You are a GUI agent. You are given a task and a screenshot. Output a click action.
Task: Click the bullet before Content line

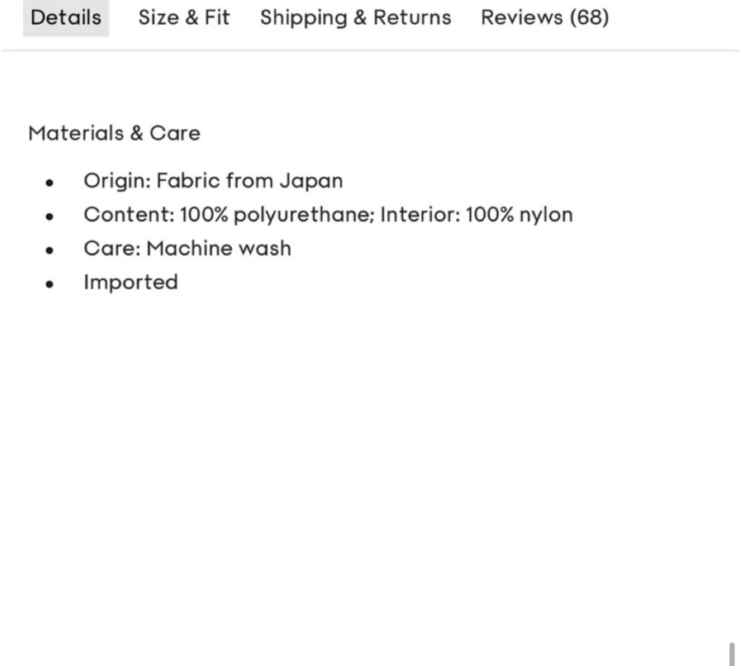49,216
